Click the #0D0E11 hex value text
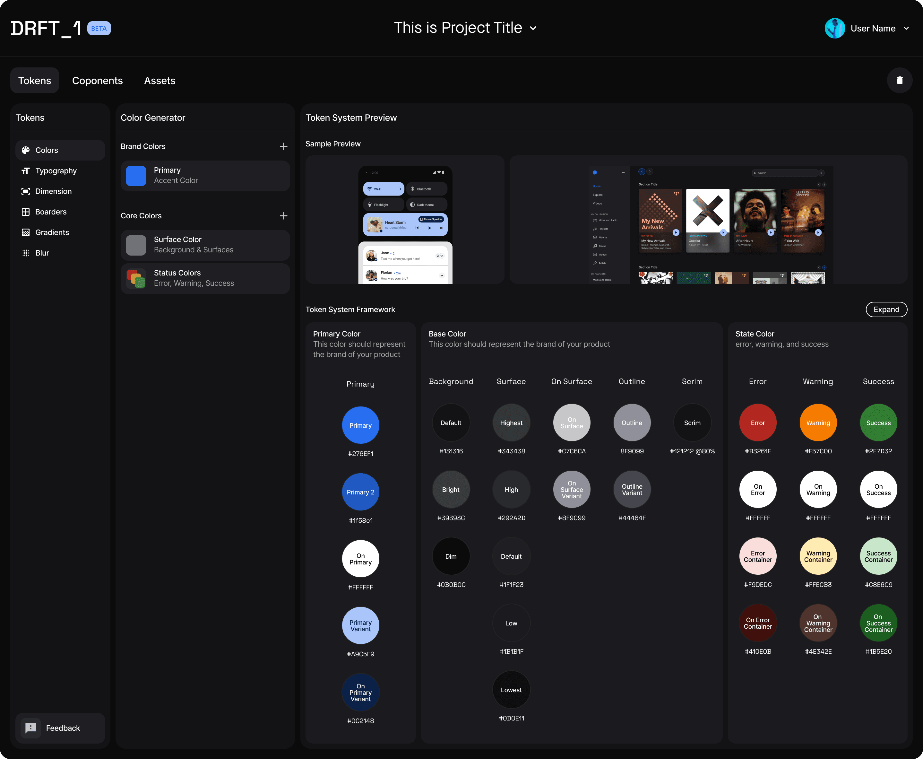The height and width of the screenshot is (759, 923). click(x=511, y=718)
